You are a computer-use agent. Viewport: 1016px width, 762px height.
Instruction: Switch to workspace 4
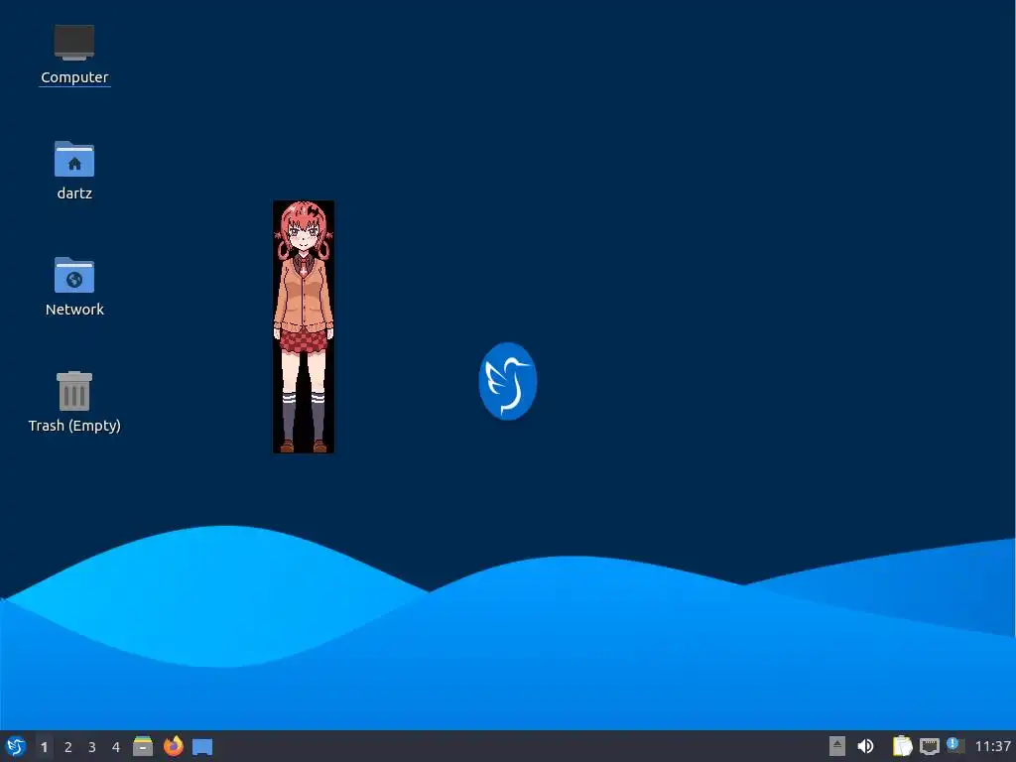(x=116, y=747)
